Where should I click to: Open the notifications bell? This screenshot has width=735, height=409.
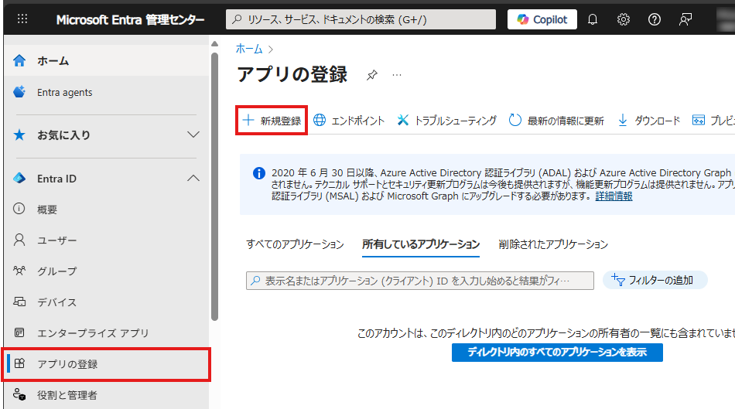[x=593, y=19]
